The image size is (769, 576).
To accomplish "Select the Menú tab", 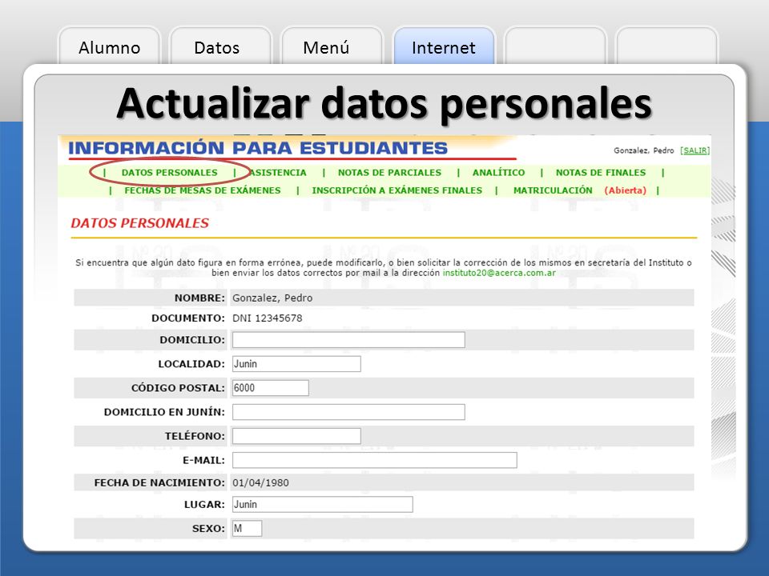I will click(x=332, y=47).
